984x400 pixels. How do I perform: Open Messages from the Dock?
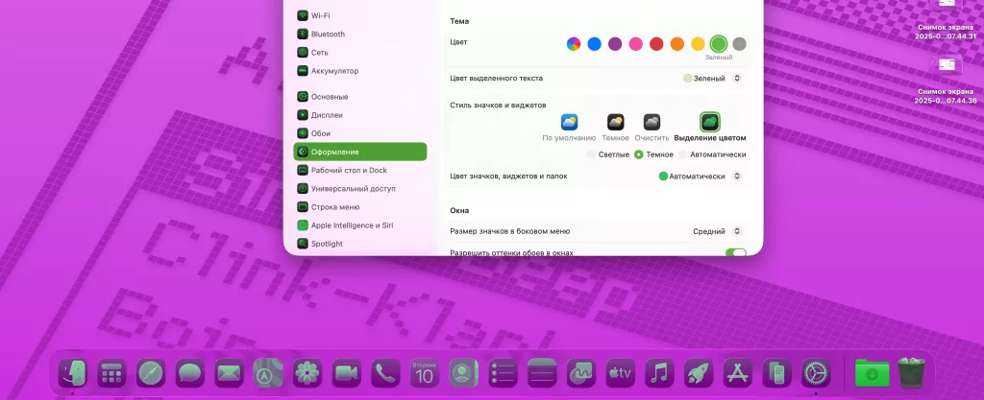point(190,374)
